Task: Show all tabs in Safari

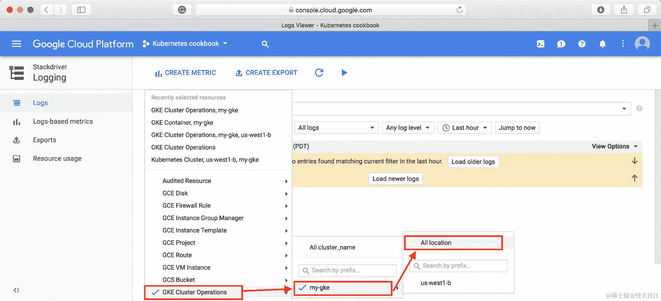Action: tap(647, 10)
